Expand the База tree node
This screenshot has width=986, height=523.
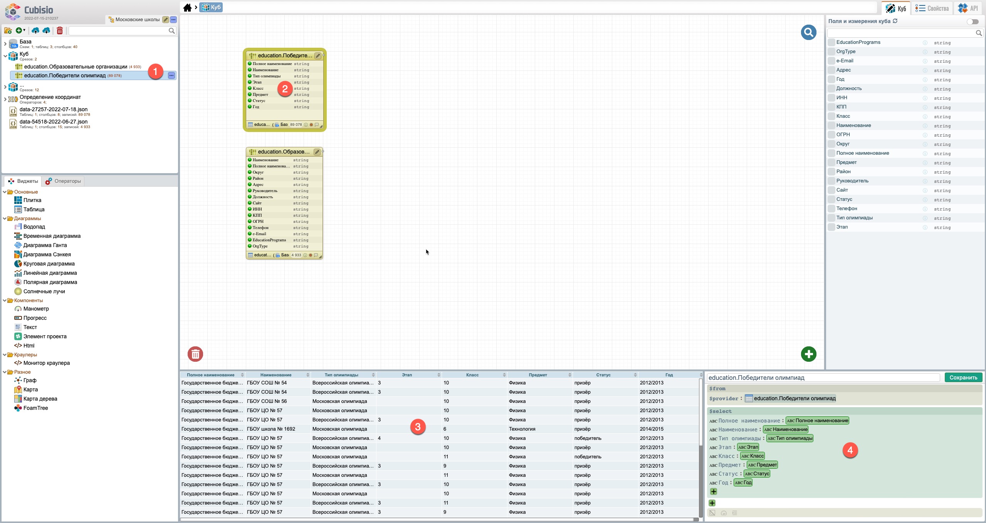click(5, 43)
